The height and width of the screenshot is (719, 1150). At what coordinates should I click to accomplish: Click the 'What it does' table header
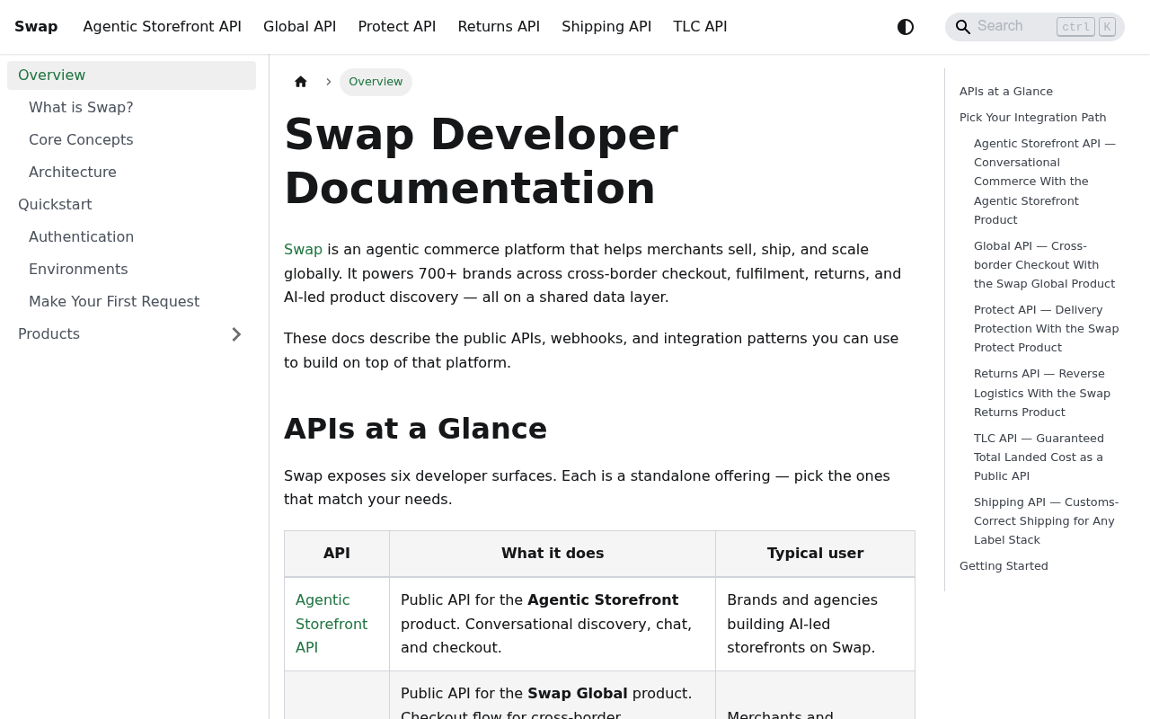click(x=553, y=554)
